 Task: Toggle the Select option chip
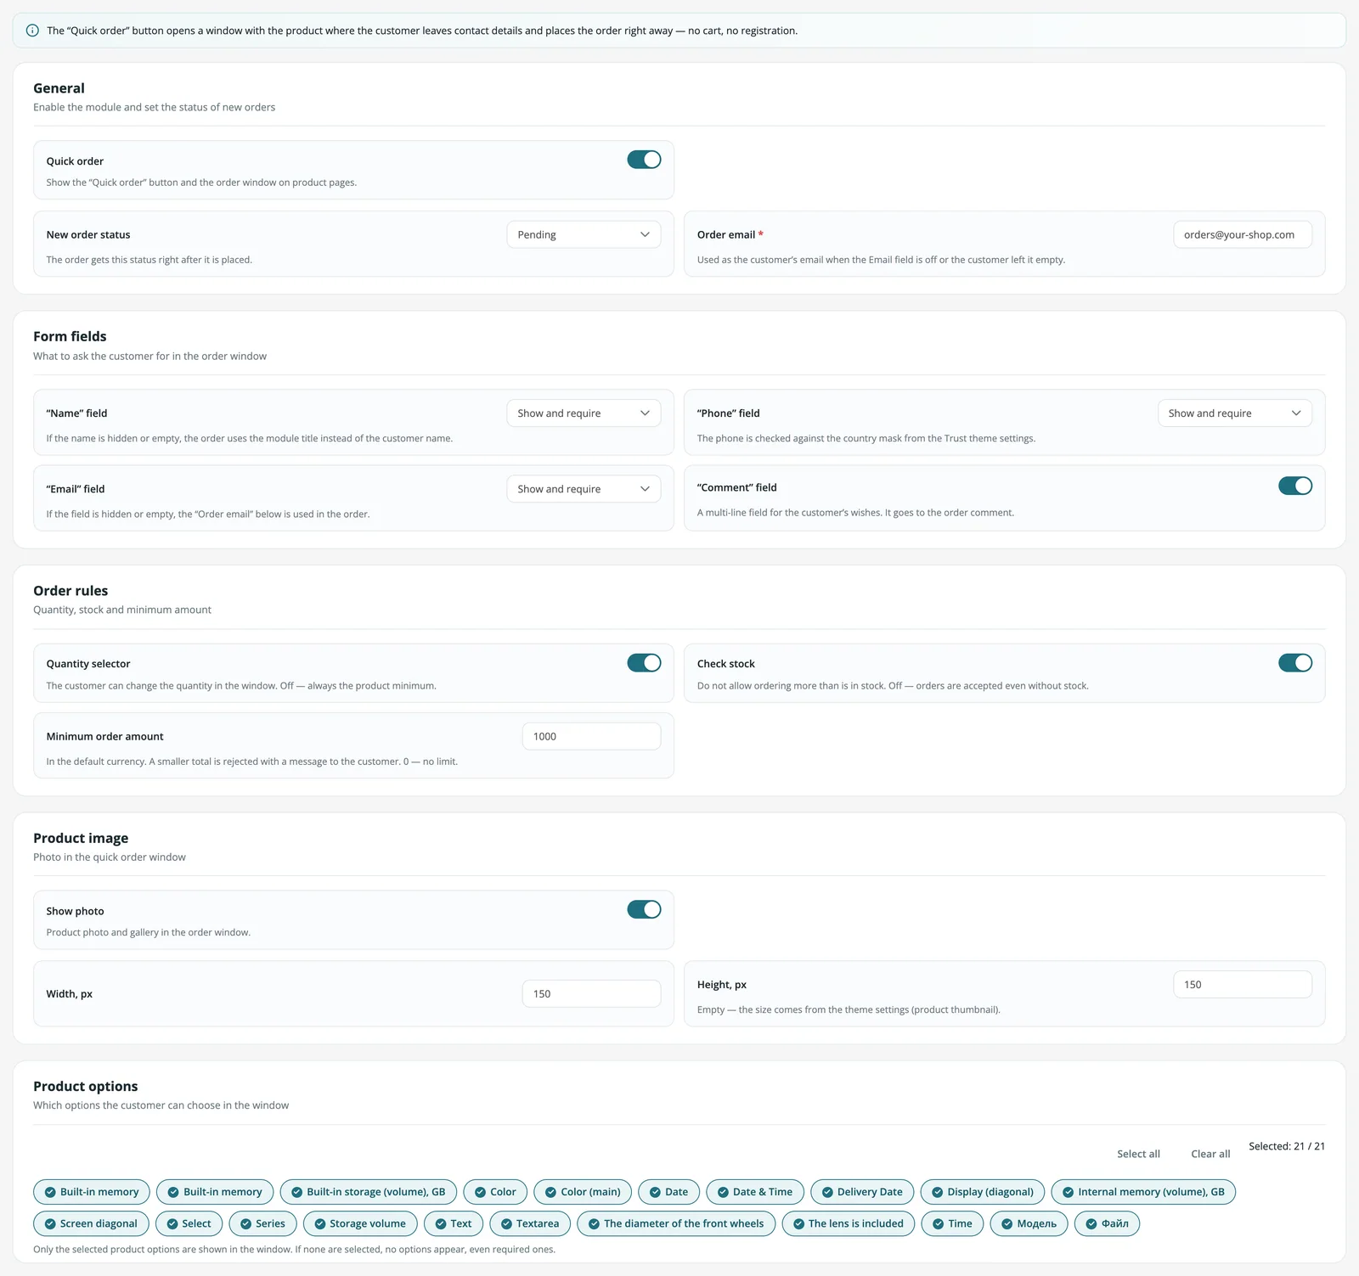pyautogui.click(x=189, y=1223)
